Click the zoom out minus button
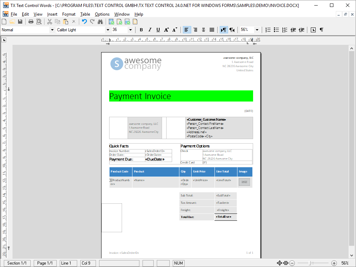The image size is (356, 267). [x=292, y=263]
